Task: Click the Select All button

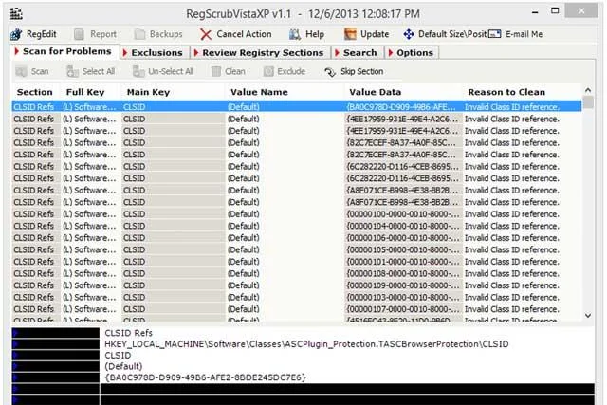Action: click(91, 72)
